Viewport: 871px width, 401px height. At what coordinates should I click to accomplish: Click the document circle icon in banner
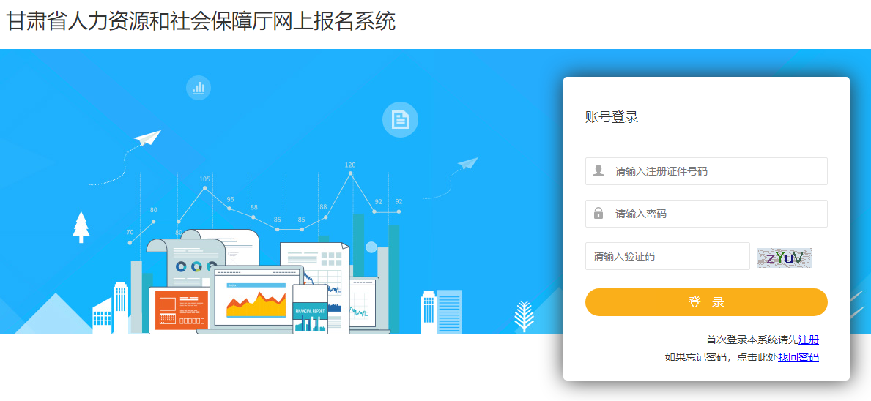click(x=400, y=119)
